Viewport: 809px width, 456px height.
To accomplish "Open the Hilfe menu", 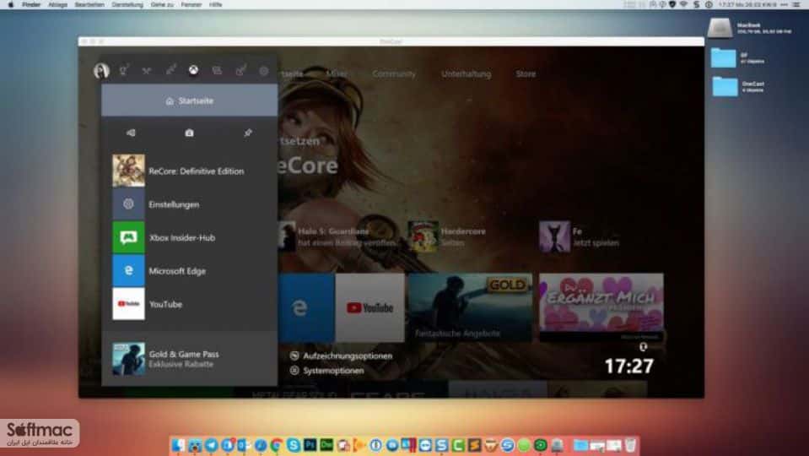I will (x=216, y=4).
